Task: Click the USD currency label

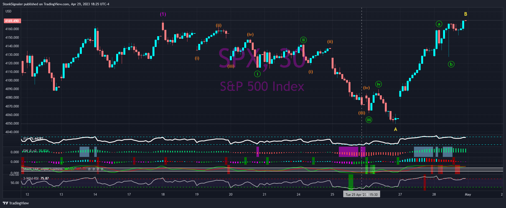Action: coord(9,11)
